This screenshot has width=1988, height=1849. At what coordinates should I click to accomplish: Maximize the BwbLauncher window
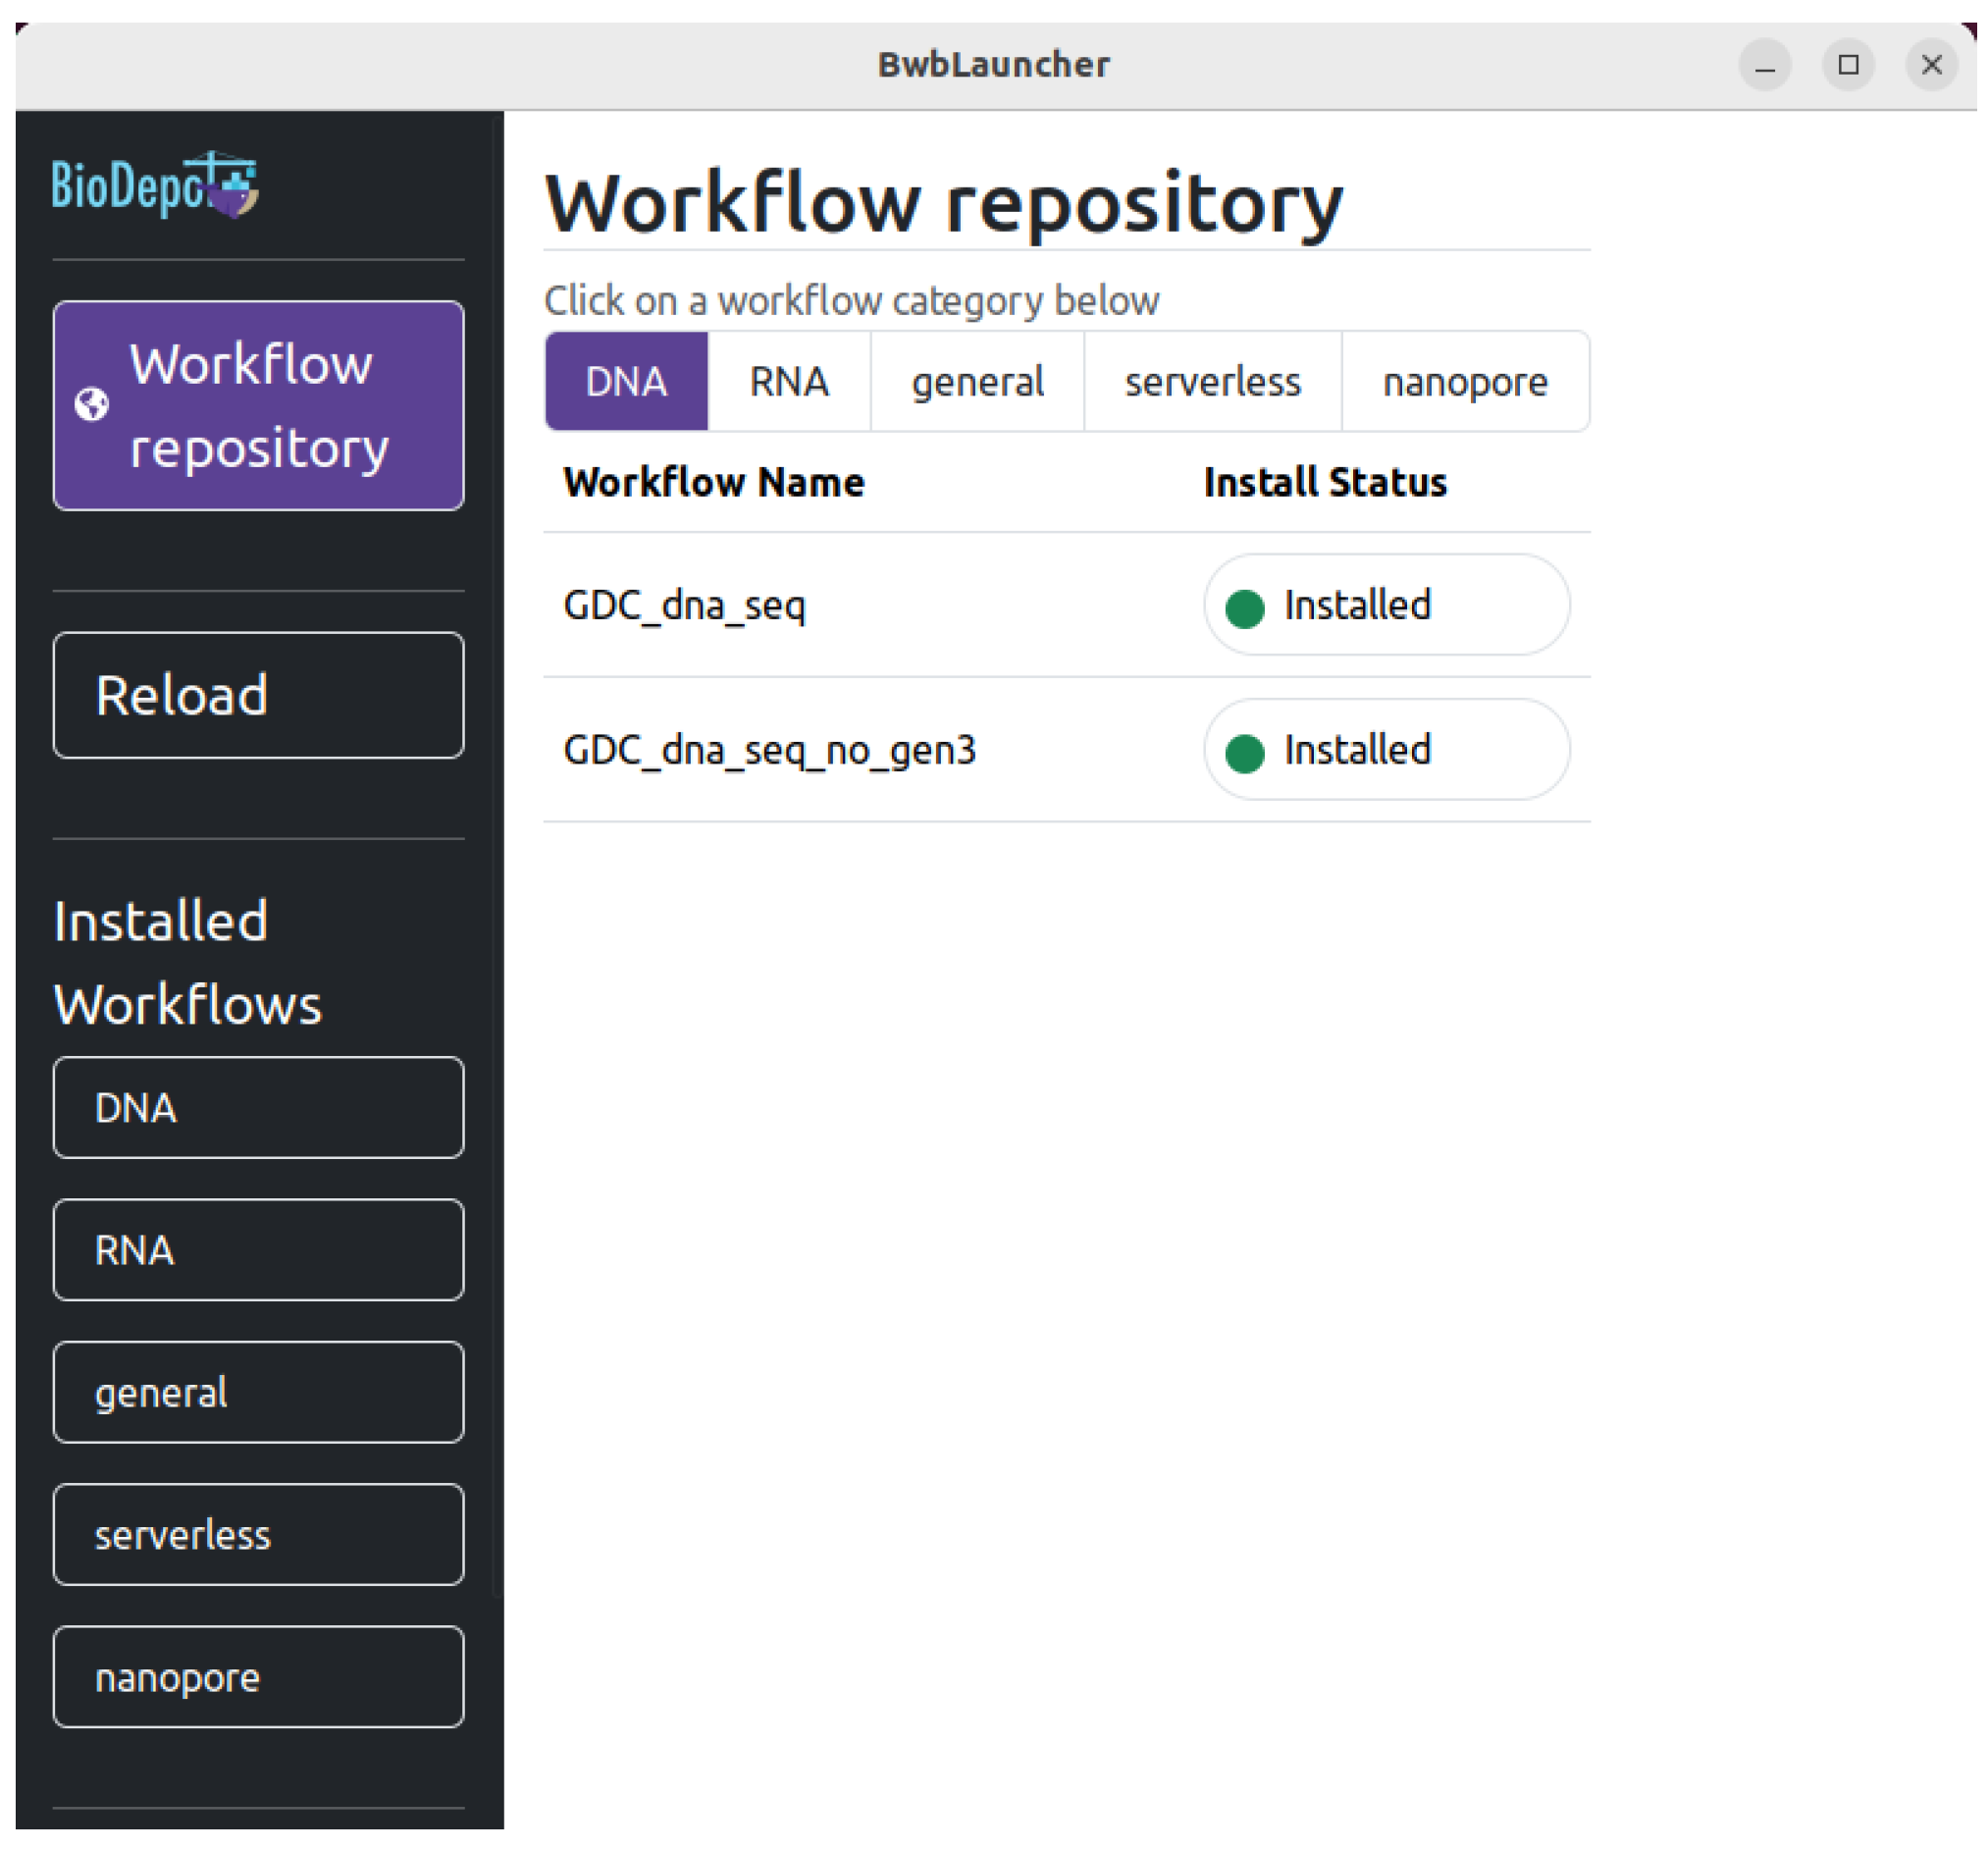[1848, 66]
